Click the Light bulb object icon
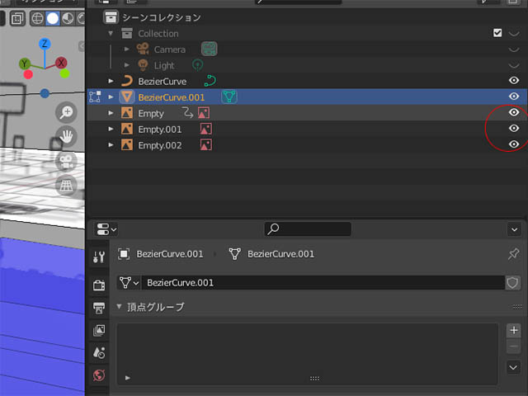Screen dimensions: 528x396 coord(143,65)
